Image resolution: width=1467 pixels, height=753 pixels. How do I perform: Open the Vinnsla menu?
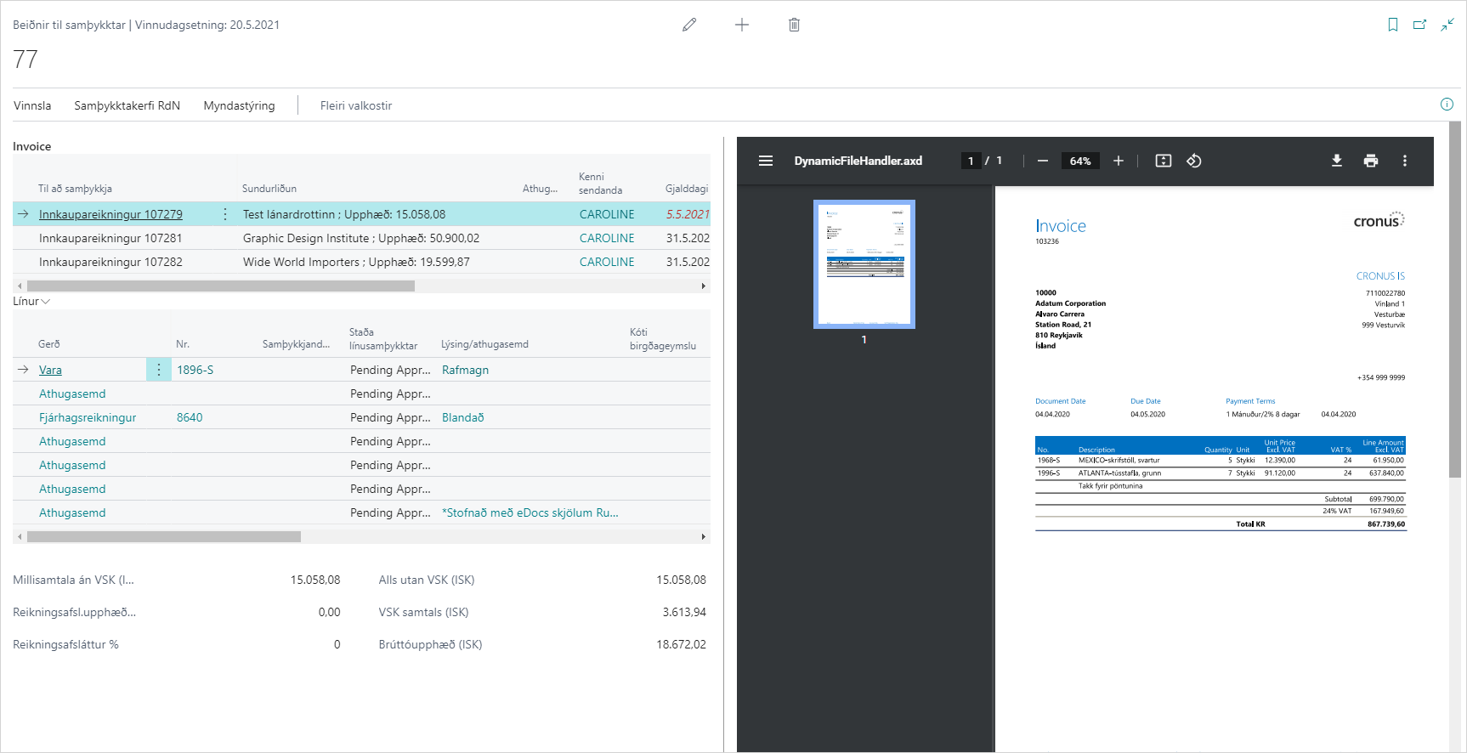[x=32, y=105]
